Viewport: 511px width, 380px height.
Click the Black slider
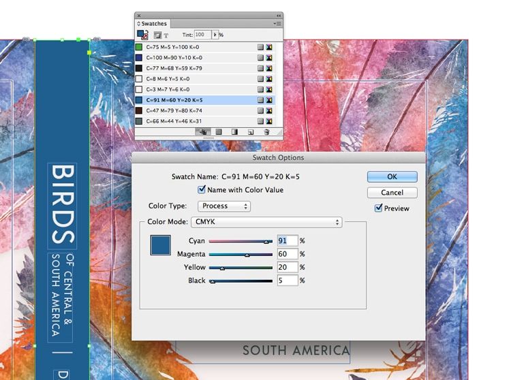241,281
